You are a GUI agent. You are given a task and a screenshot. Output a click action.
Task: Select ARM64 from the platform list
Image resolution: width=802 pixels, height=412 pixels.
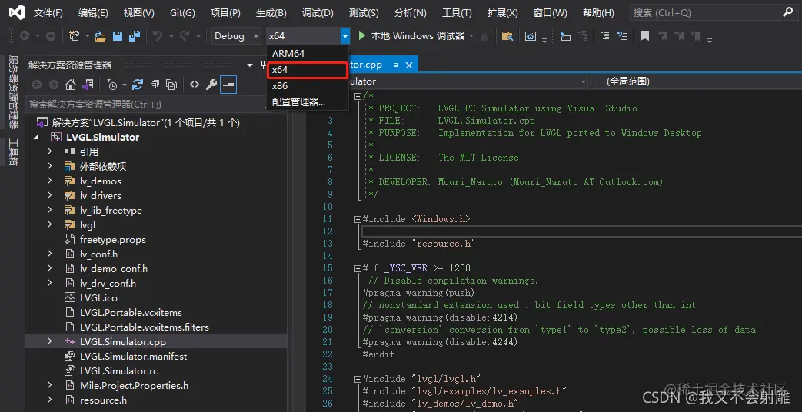click(x=308, y=53)
